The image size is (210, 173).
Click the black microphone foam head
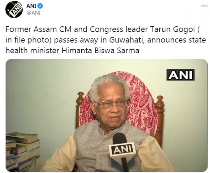click(x=120, y=139)
